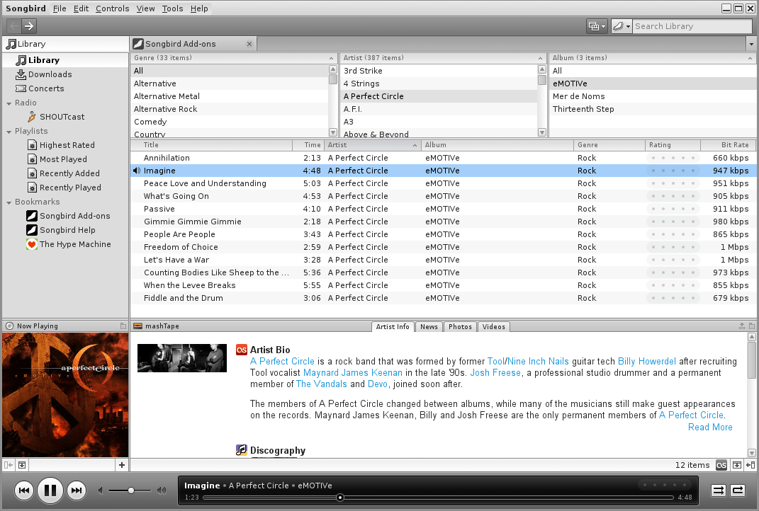Image resolution: width=759 pixels, height=511 pixels.
Task: Toggle bottom display pane under Now Playing
Action: pos(22,465)
